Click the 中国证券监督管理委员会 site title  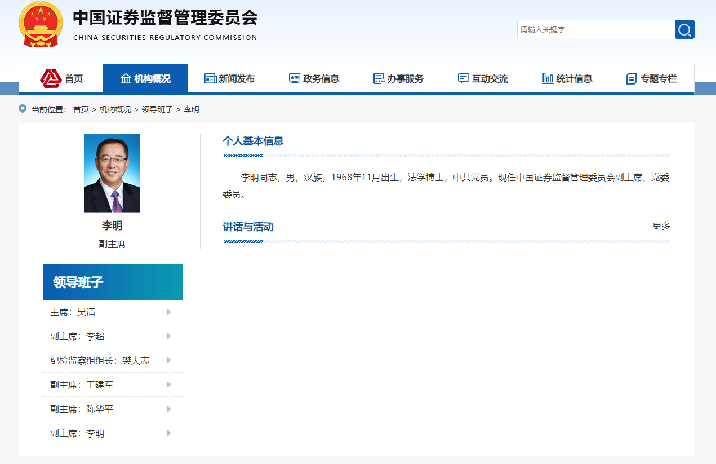(165, 18)
